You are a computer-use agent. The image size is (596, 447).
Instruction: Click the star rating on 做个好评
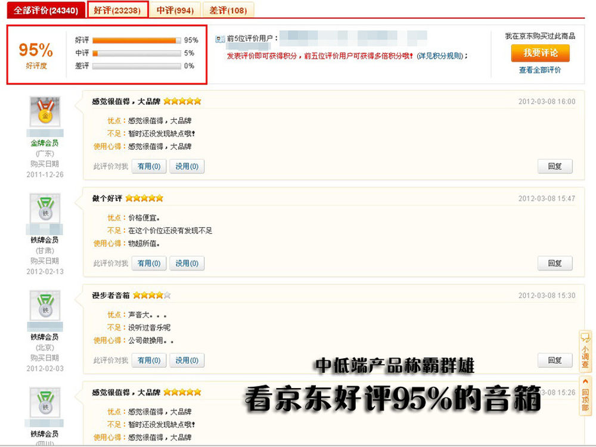[x=144, y=198]
